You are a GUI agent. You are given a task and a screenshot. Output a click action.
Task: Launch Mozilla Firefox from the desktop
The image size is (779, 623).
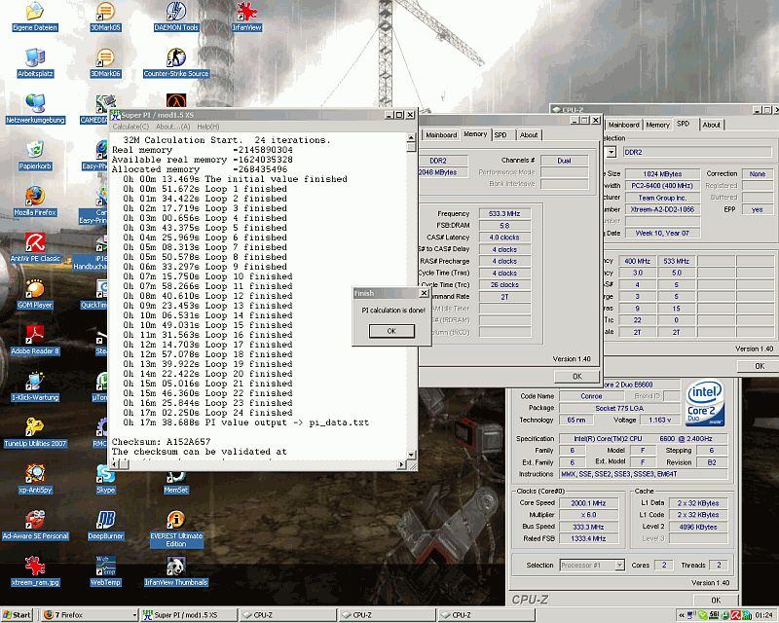click(35, 202)
